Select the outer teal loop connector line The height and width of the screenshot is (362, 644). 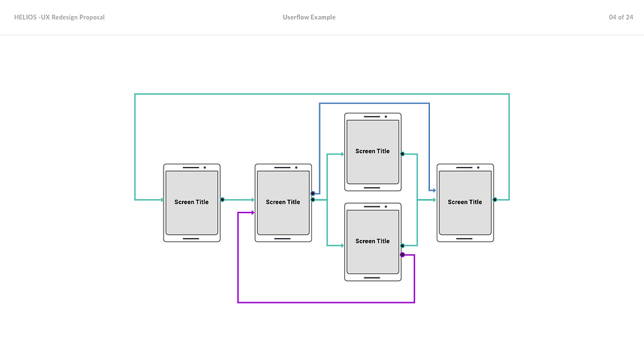(x=322, y=94)
